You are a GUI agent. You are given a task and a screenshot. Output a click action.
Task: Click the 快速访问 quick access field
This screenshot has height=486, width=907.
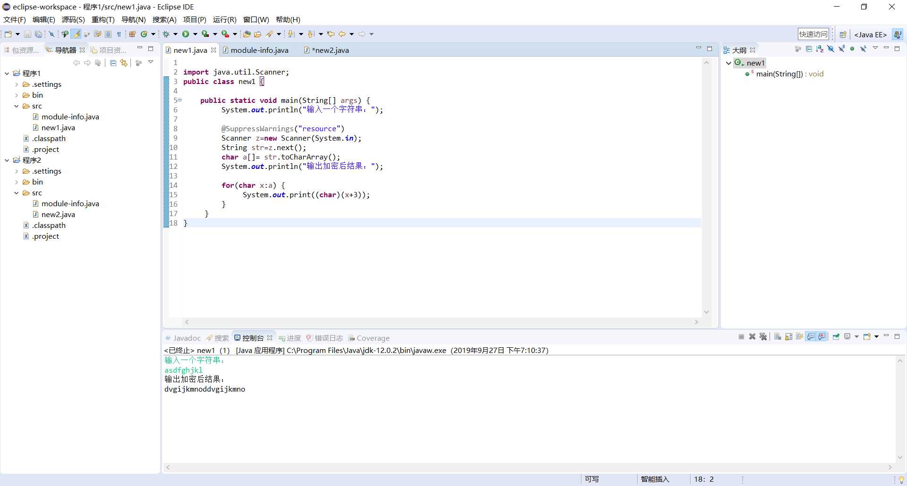coord(813,34)
